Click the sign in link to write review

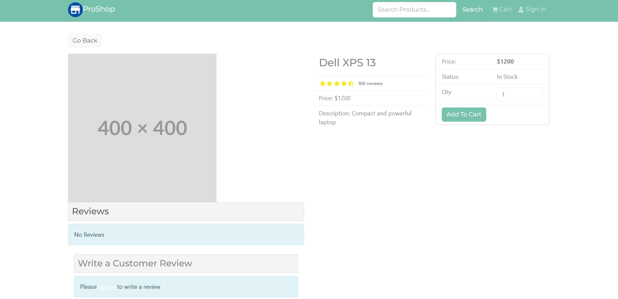point(107,287)
